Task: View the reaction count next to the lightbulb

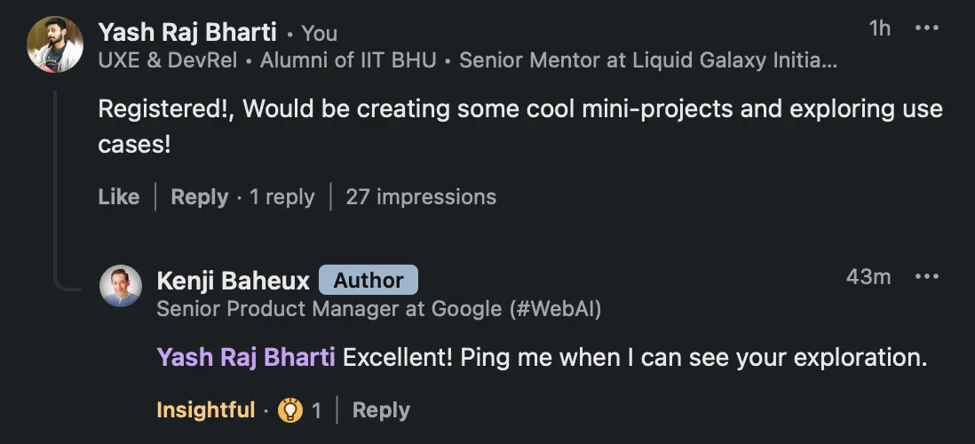Action: pos(316,410)
